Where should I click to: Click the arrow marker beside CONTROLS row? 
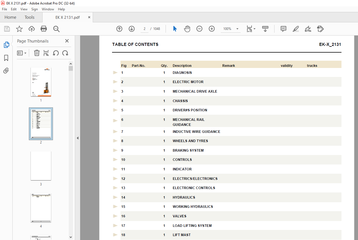(115, 159)
